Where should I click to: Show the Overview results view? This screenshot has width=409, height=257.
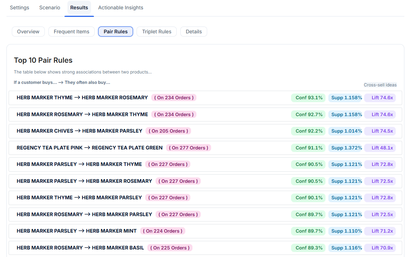(x=28, y=32)
